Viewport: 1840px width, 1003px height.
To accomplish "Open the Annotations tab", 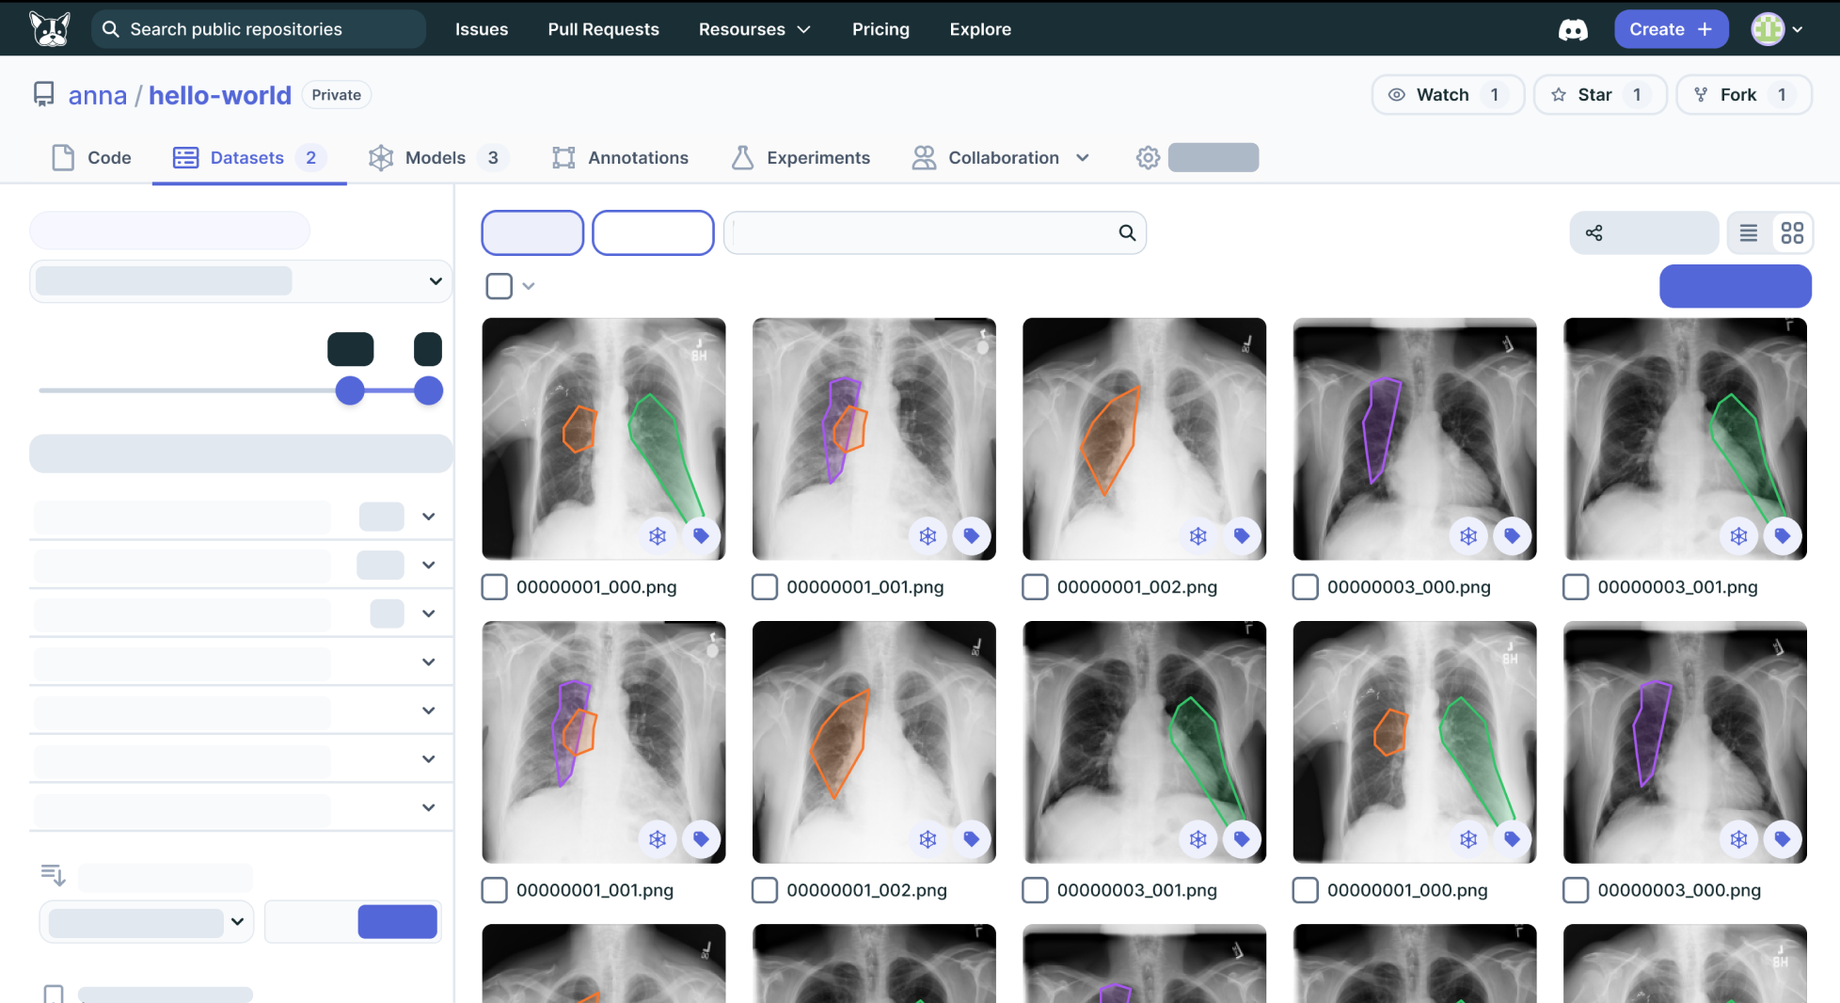I will coord(621,158).
